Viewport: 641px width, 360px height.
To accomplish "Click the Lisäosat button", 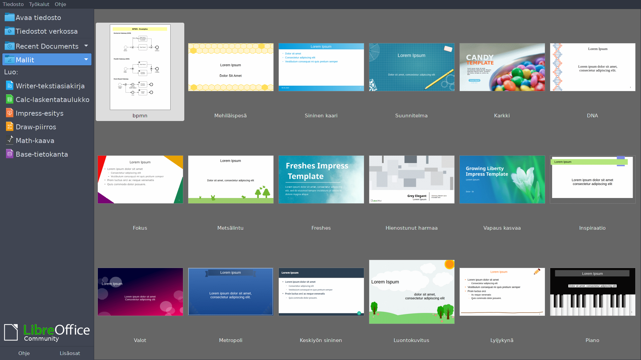I will (70, 353).
